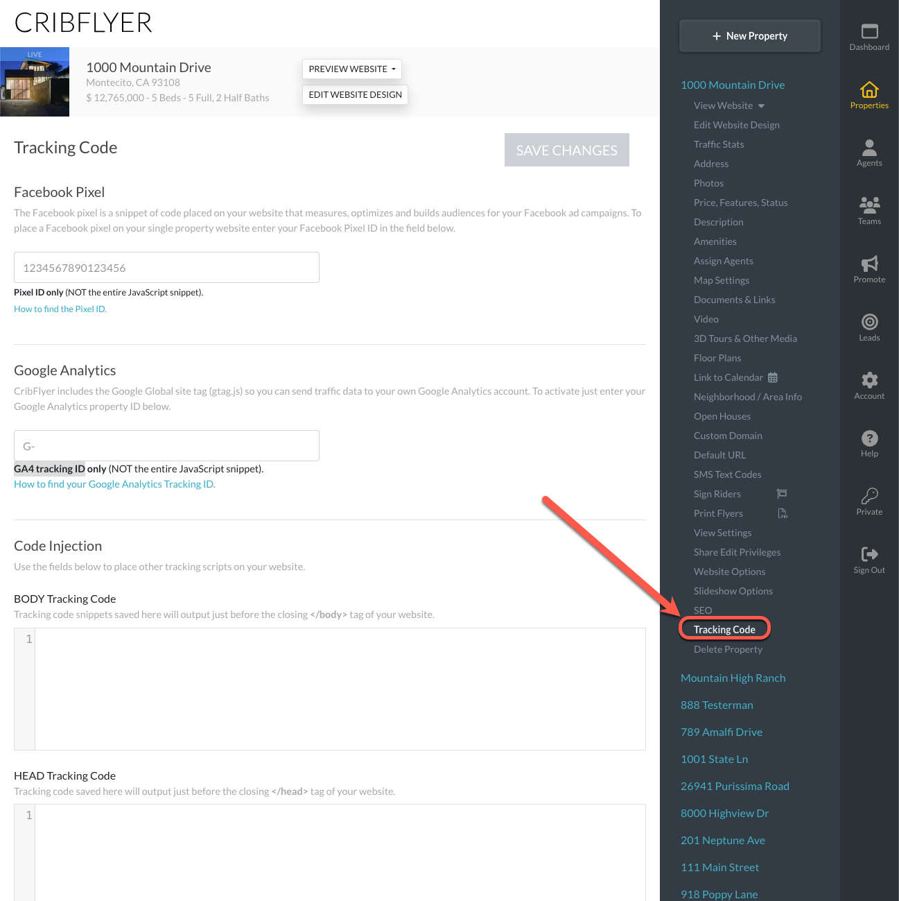The height and width of the screenshot is (901, 899).
Task: Go to Properties house icon
Action: pyautogui.click(x=869, y=89)
